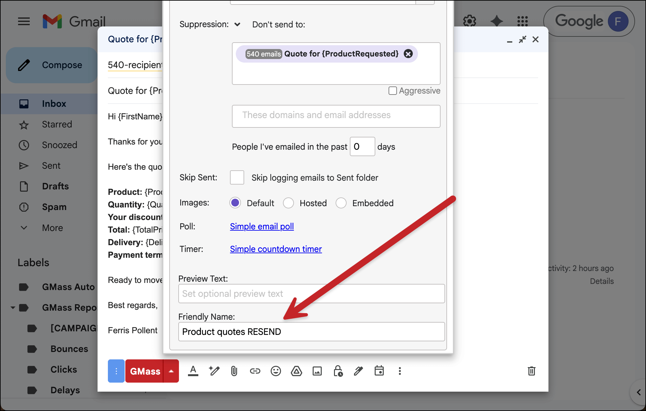646x411 pixels.
Task: Select the Hosted images radio button
Action: (x=288, y=203)
